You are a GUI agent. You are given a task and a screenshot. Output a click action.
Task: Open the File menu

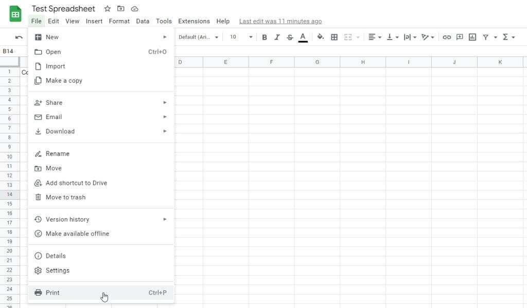click(37, 21)
